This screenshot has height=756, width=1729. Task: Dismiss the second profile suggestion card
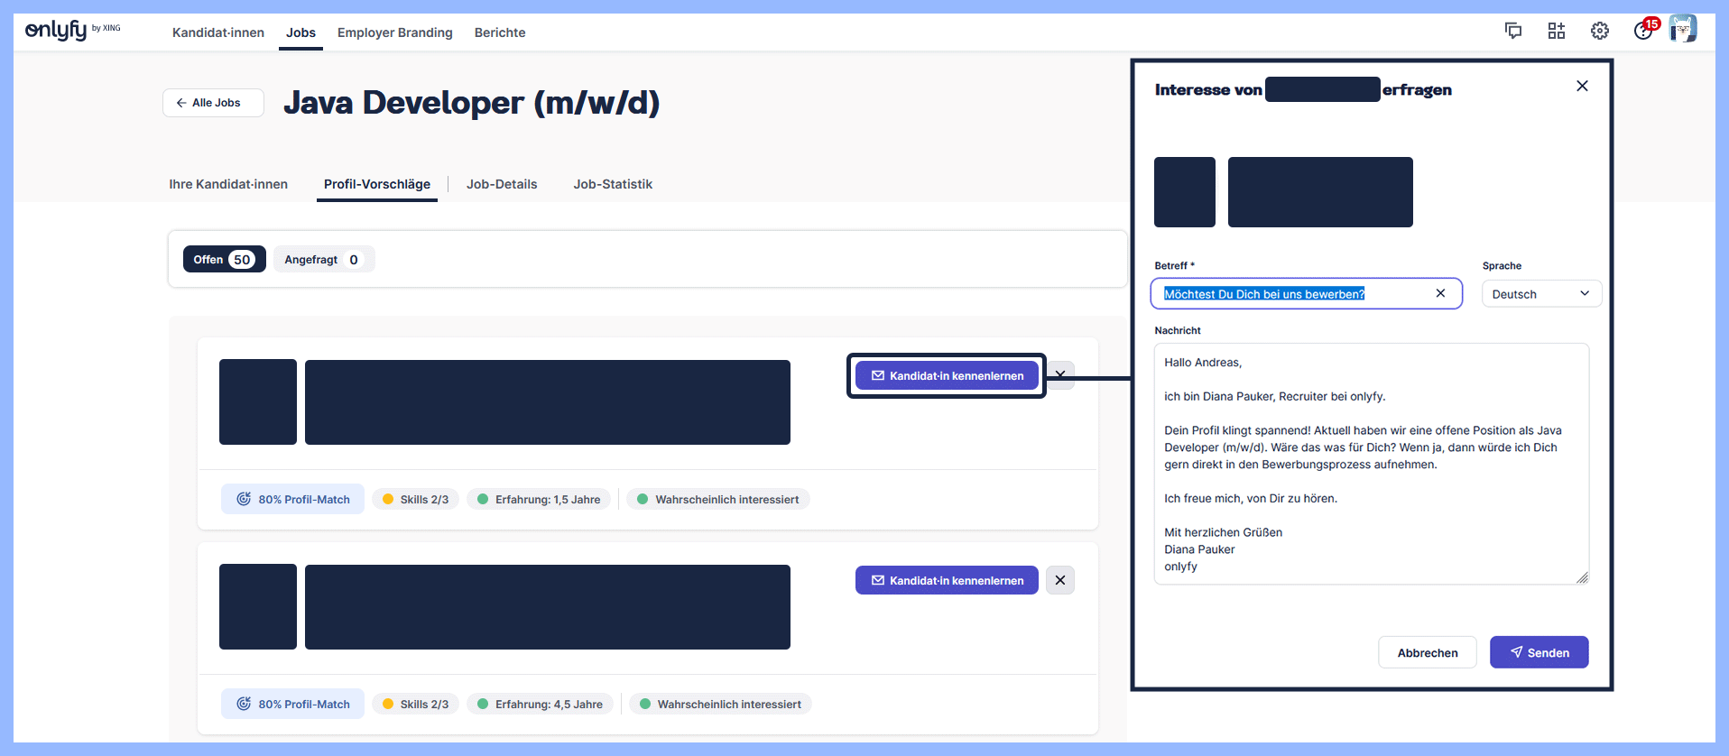(x=1060, y=580)
